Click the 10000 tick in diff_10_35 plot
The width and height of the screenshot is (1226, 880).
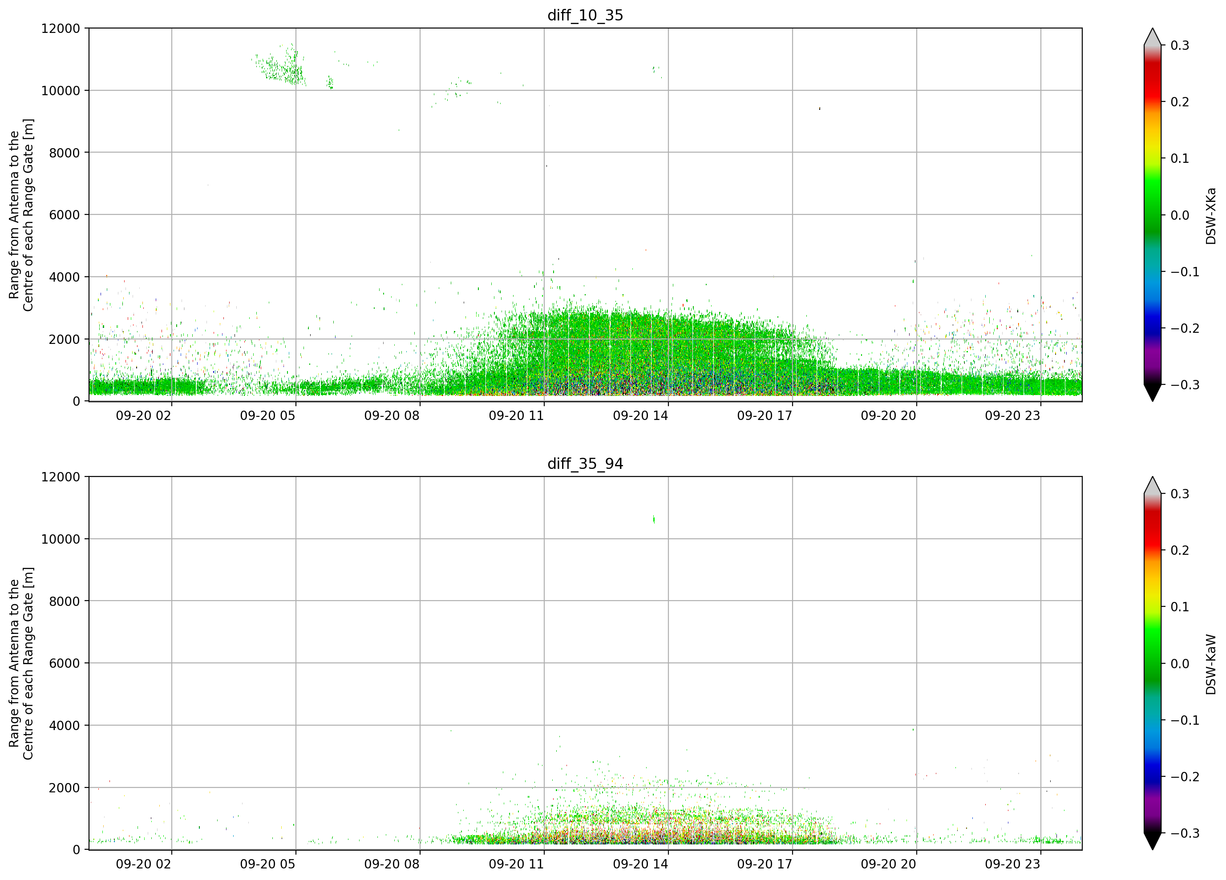pos(61,90)
